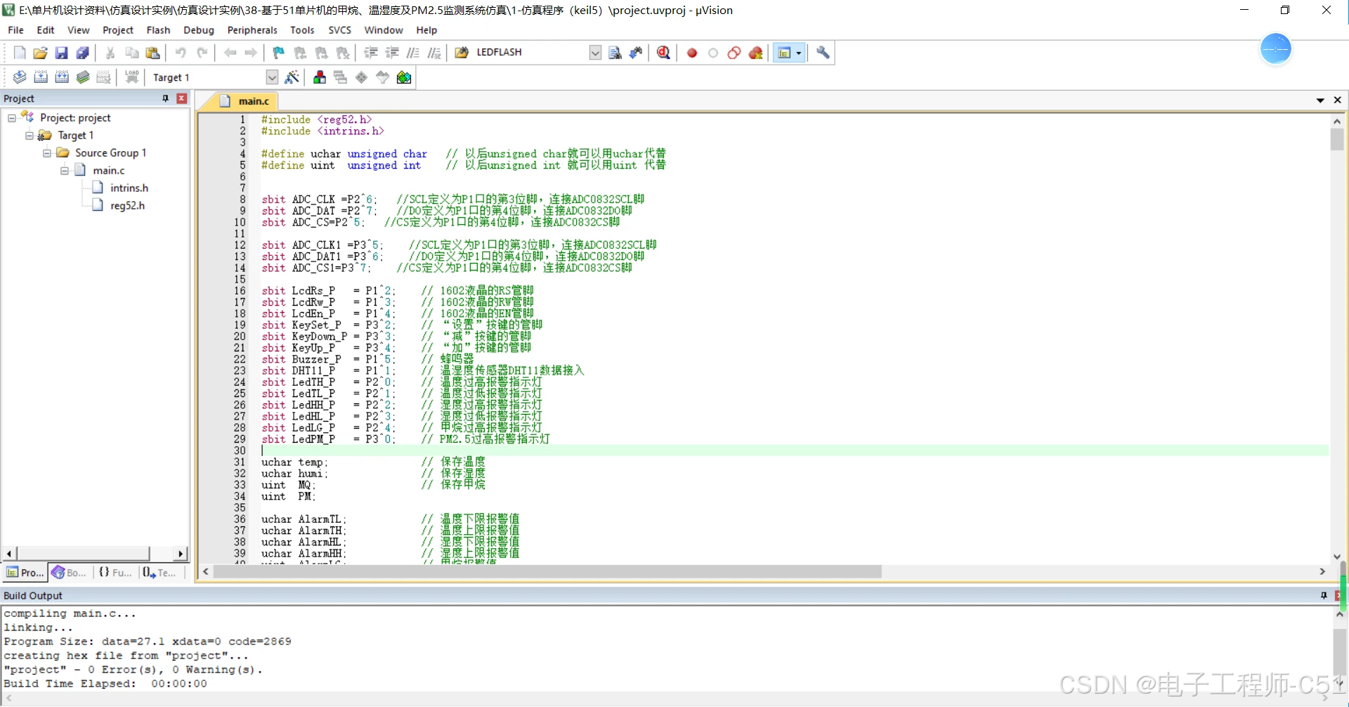Select intrins.h in the project tree
Image resolution: width=1349 pixels, height=707 pixels.
(x=129, y=188)
